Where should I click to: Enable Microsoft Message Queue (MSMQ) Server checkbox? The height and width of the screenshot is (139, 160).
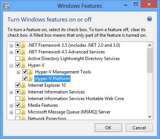click(18, 112)
